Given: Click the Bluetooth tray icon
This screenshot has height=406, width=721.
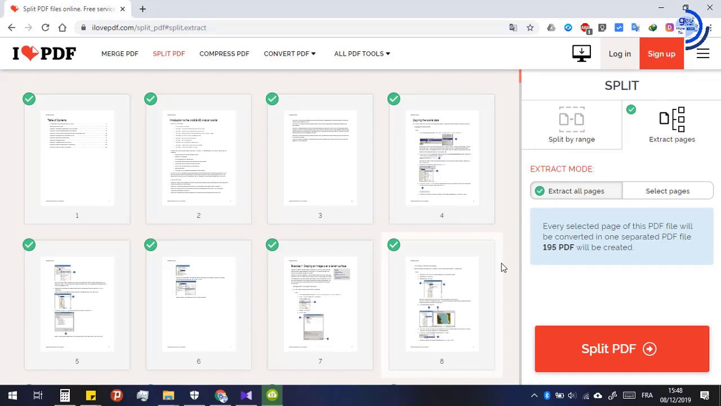Looking at the screenshot, I should tap(546, 395).
